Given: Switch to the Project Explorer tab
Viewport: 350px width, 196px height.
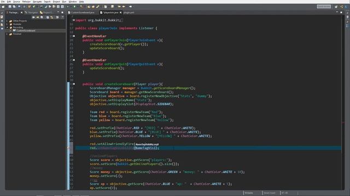Looking at the screenshot, I should (x=46, y=13).
